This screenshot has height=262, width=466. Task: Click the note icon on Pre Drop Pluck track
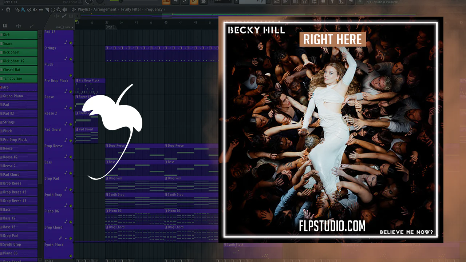[x=66, y=91]
